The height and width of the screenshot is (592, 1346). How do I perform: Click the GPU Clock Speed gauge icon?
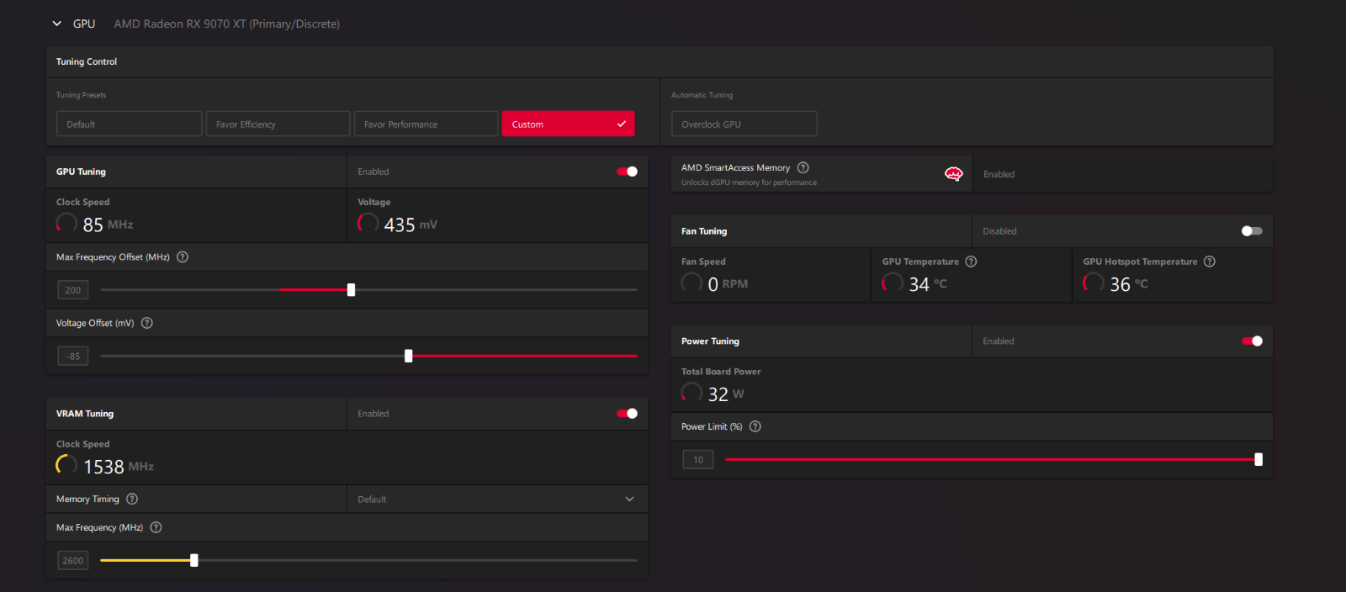point(66,223)
